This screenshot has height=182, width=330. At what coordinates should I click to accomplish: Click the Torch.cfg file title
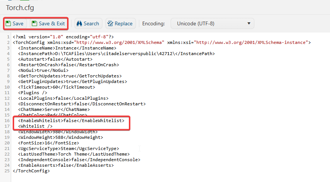point(20,8)
